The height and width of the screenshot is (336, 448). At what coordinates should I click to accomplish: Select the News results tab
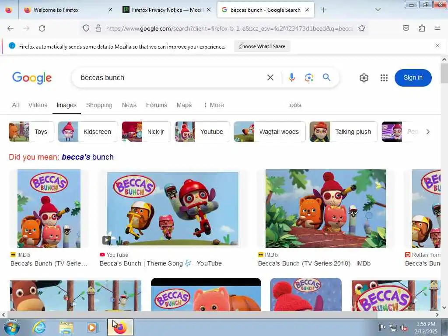tap(129, 105)
